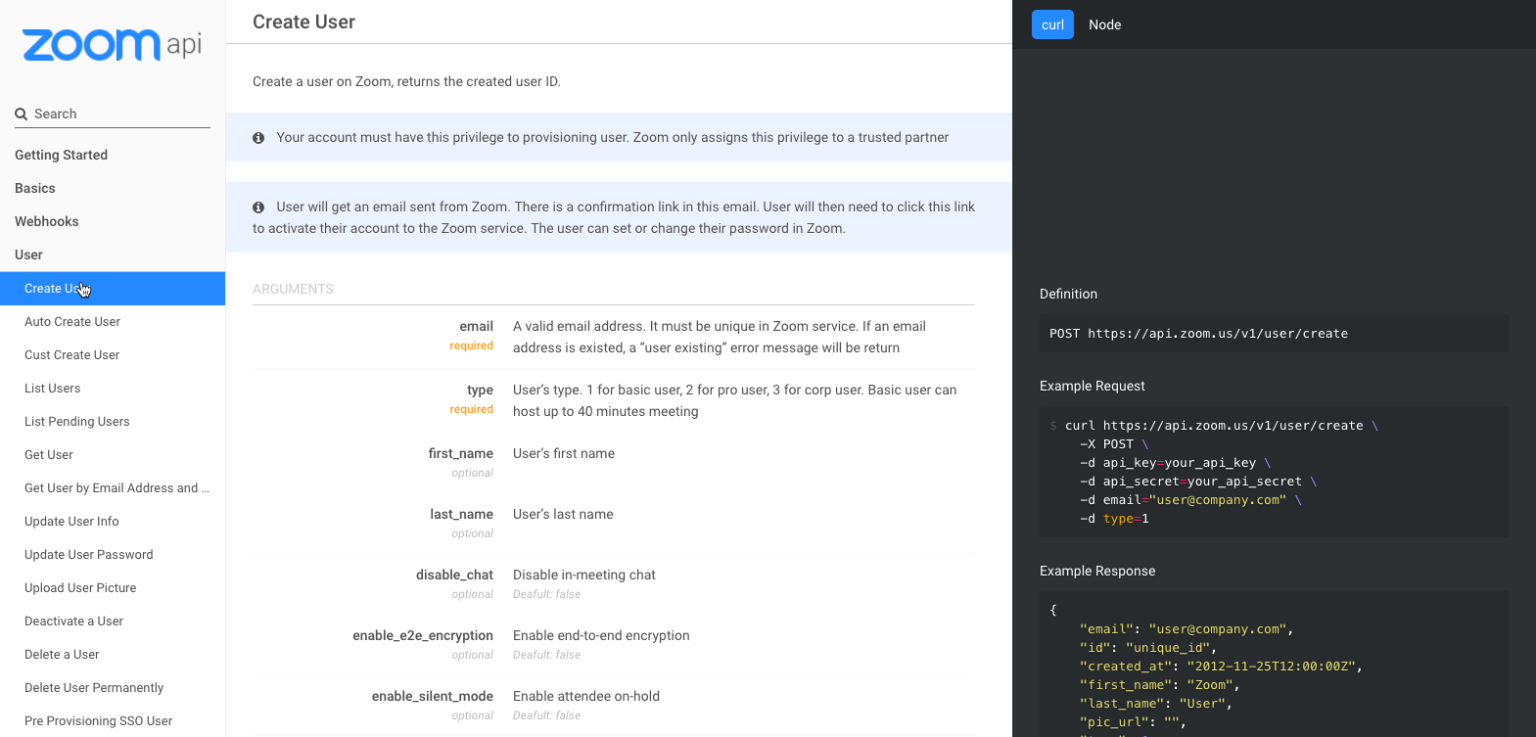
Task: Open Webhooks section
Action: click(47, 221)
